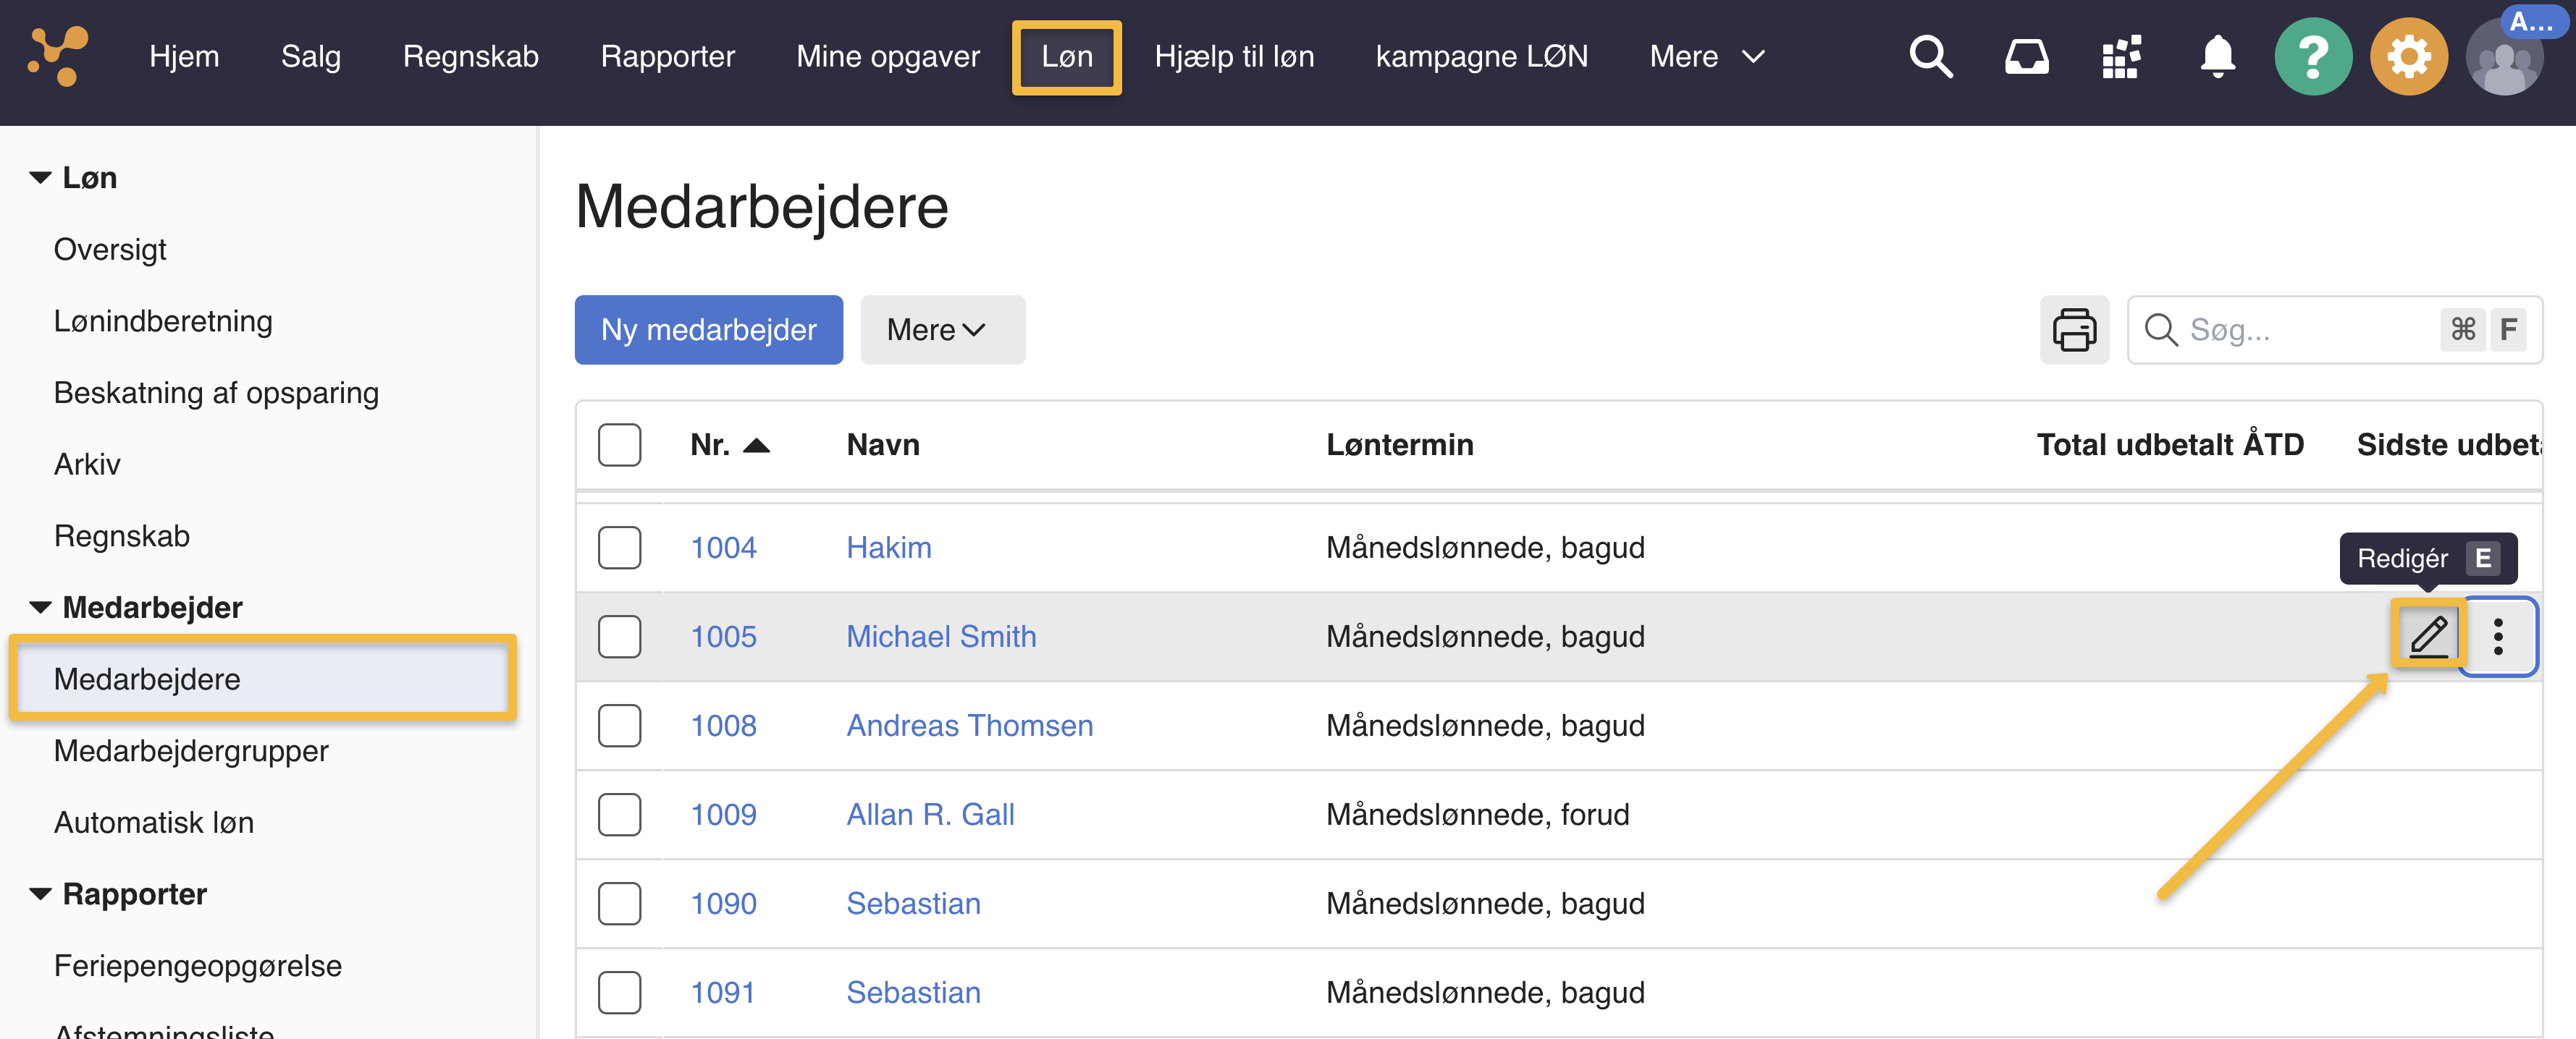Open the orange settings gear
The width and height of the screenshot is (2576, 1039).
point(2408,57)
